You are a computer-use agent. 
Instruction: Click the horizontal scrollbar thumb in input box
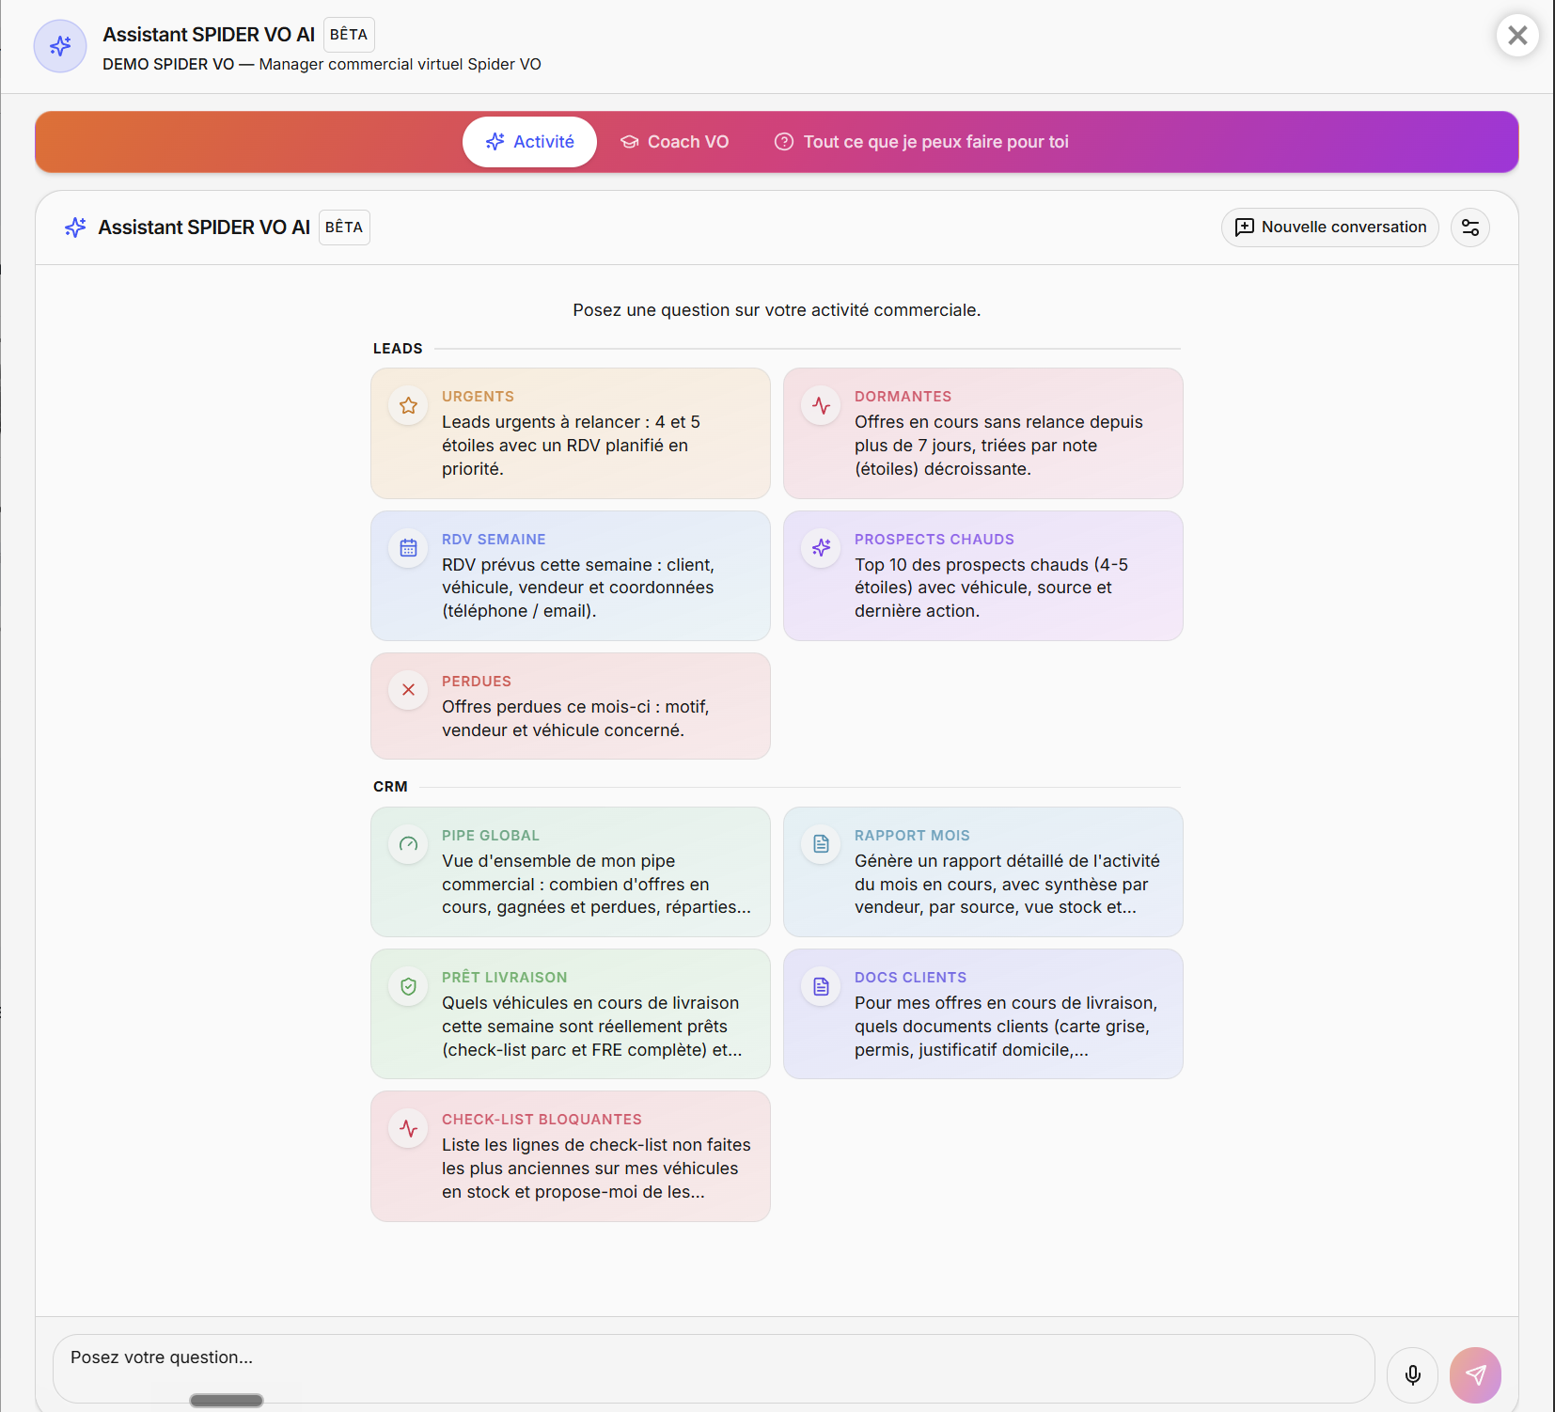227,1400
